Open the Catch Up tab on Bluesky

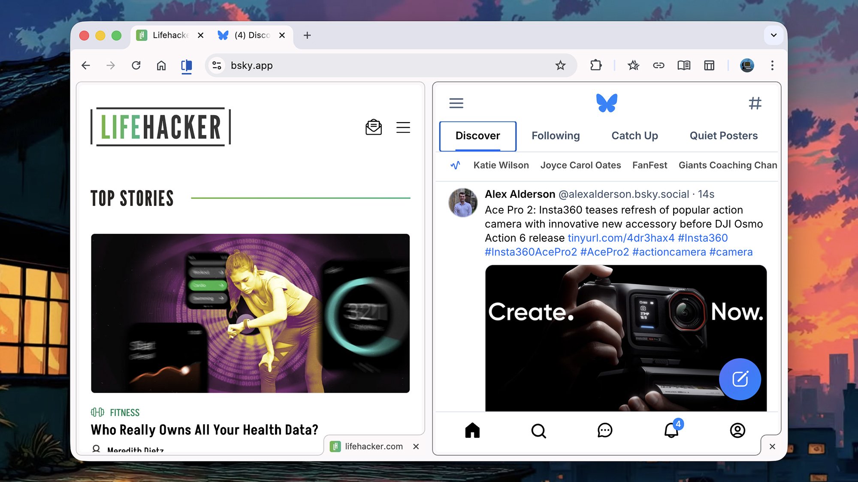634,136
